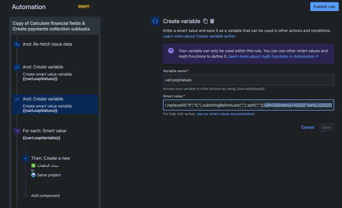Open Learn more about Create variable action
The width and height of the screenshot is (342, 208).
(x=199, y=36)
